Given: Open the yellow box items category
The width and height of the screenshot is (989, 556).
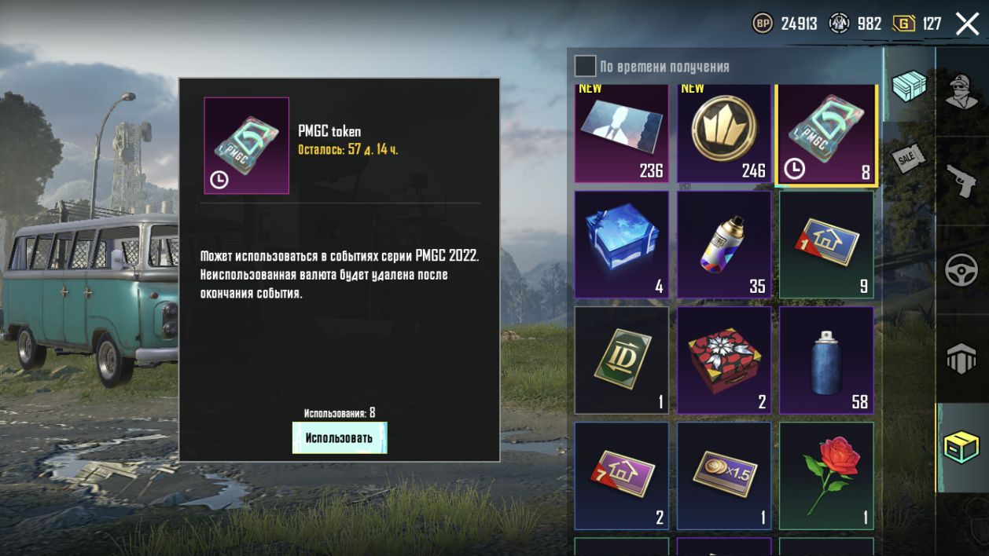Looking at the screenshot, I should coord(961,448).
